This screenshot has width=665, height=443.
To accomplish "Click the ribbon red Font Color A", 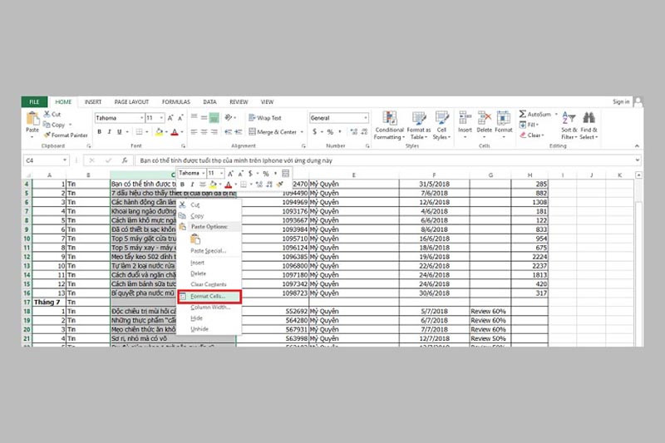I will tap(175, 132).
